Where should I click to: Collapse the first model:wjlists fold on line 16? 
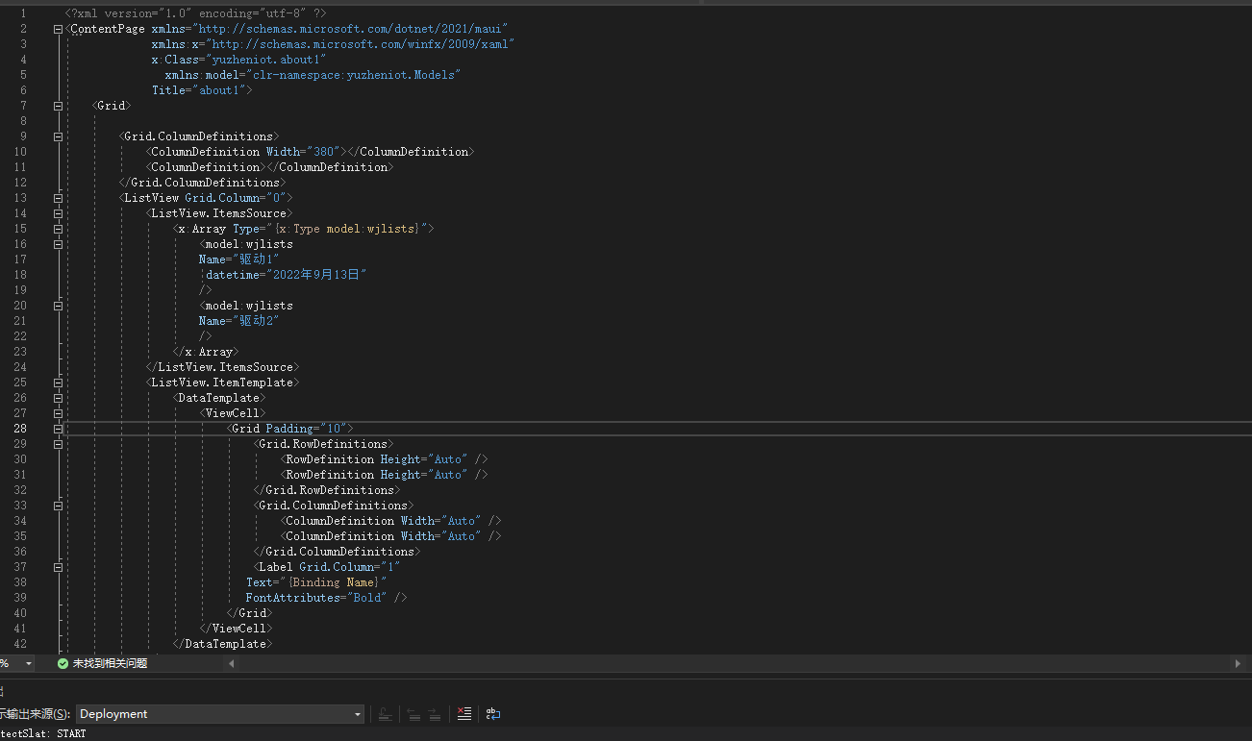tap(59, 244)
